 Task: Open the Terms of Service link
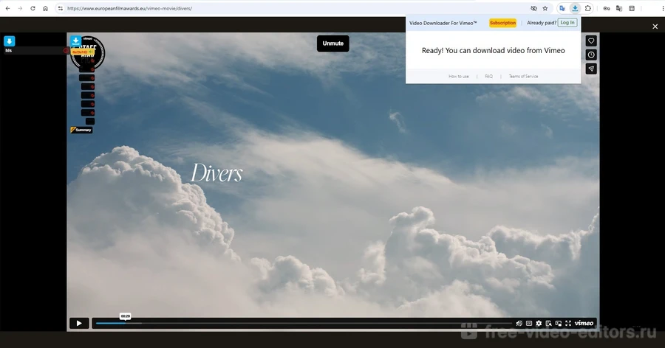523,77
